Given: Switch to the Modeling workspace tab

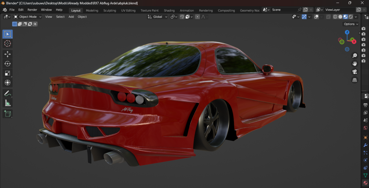Looking at the screenshot, I should [92, 10].
